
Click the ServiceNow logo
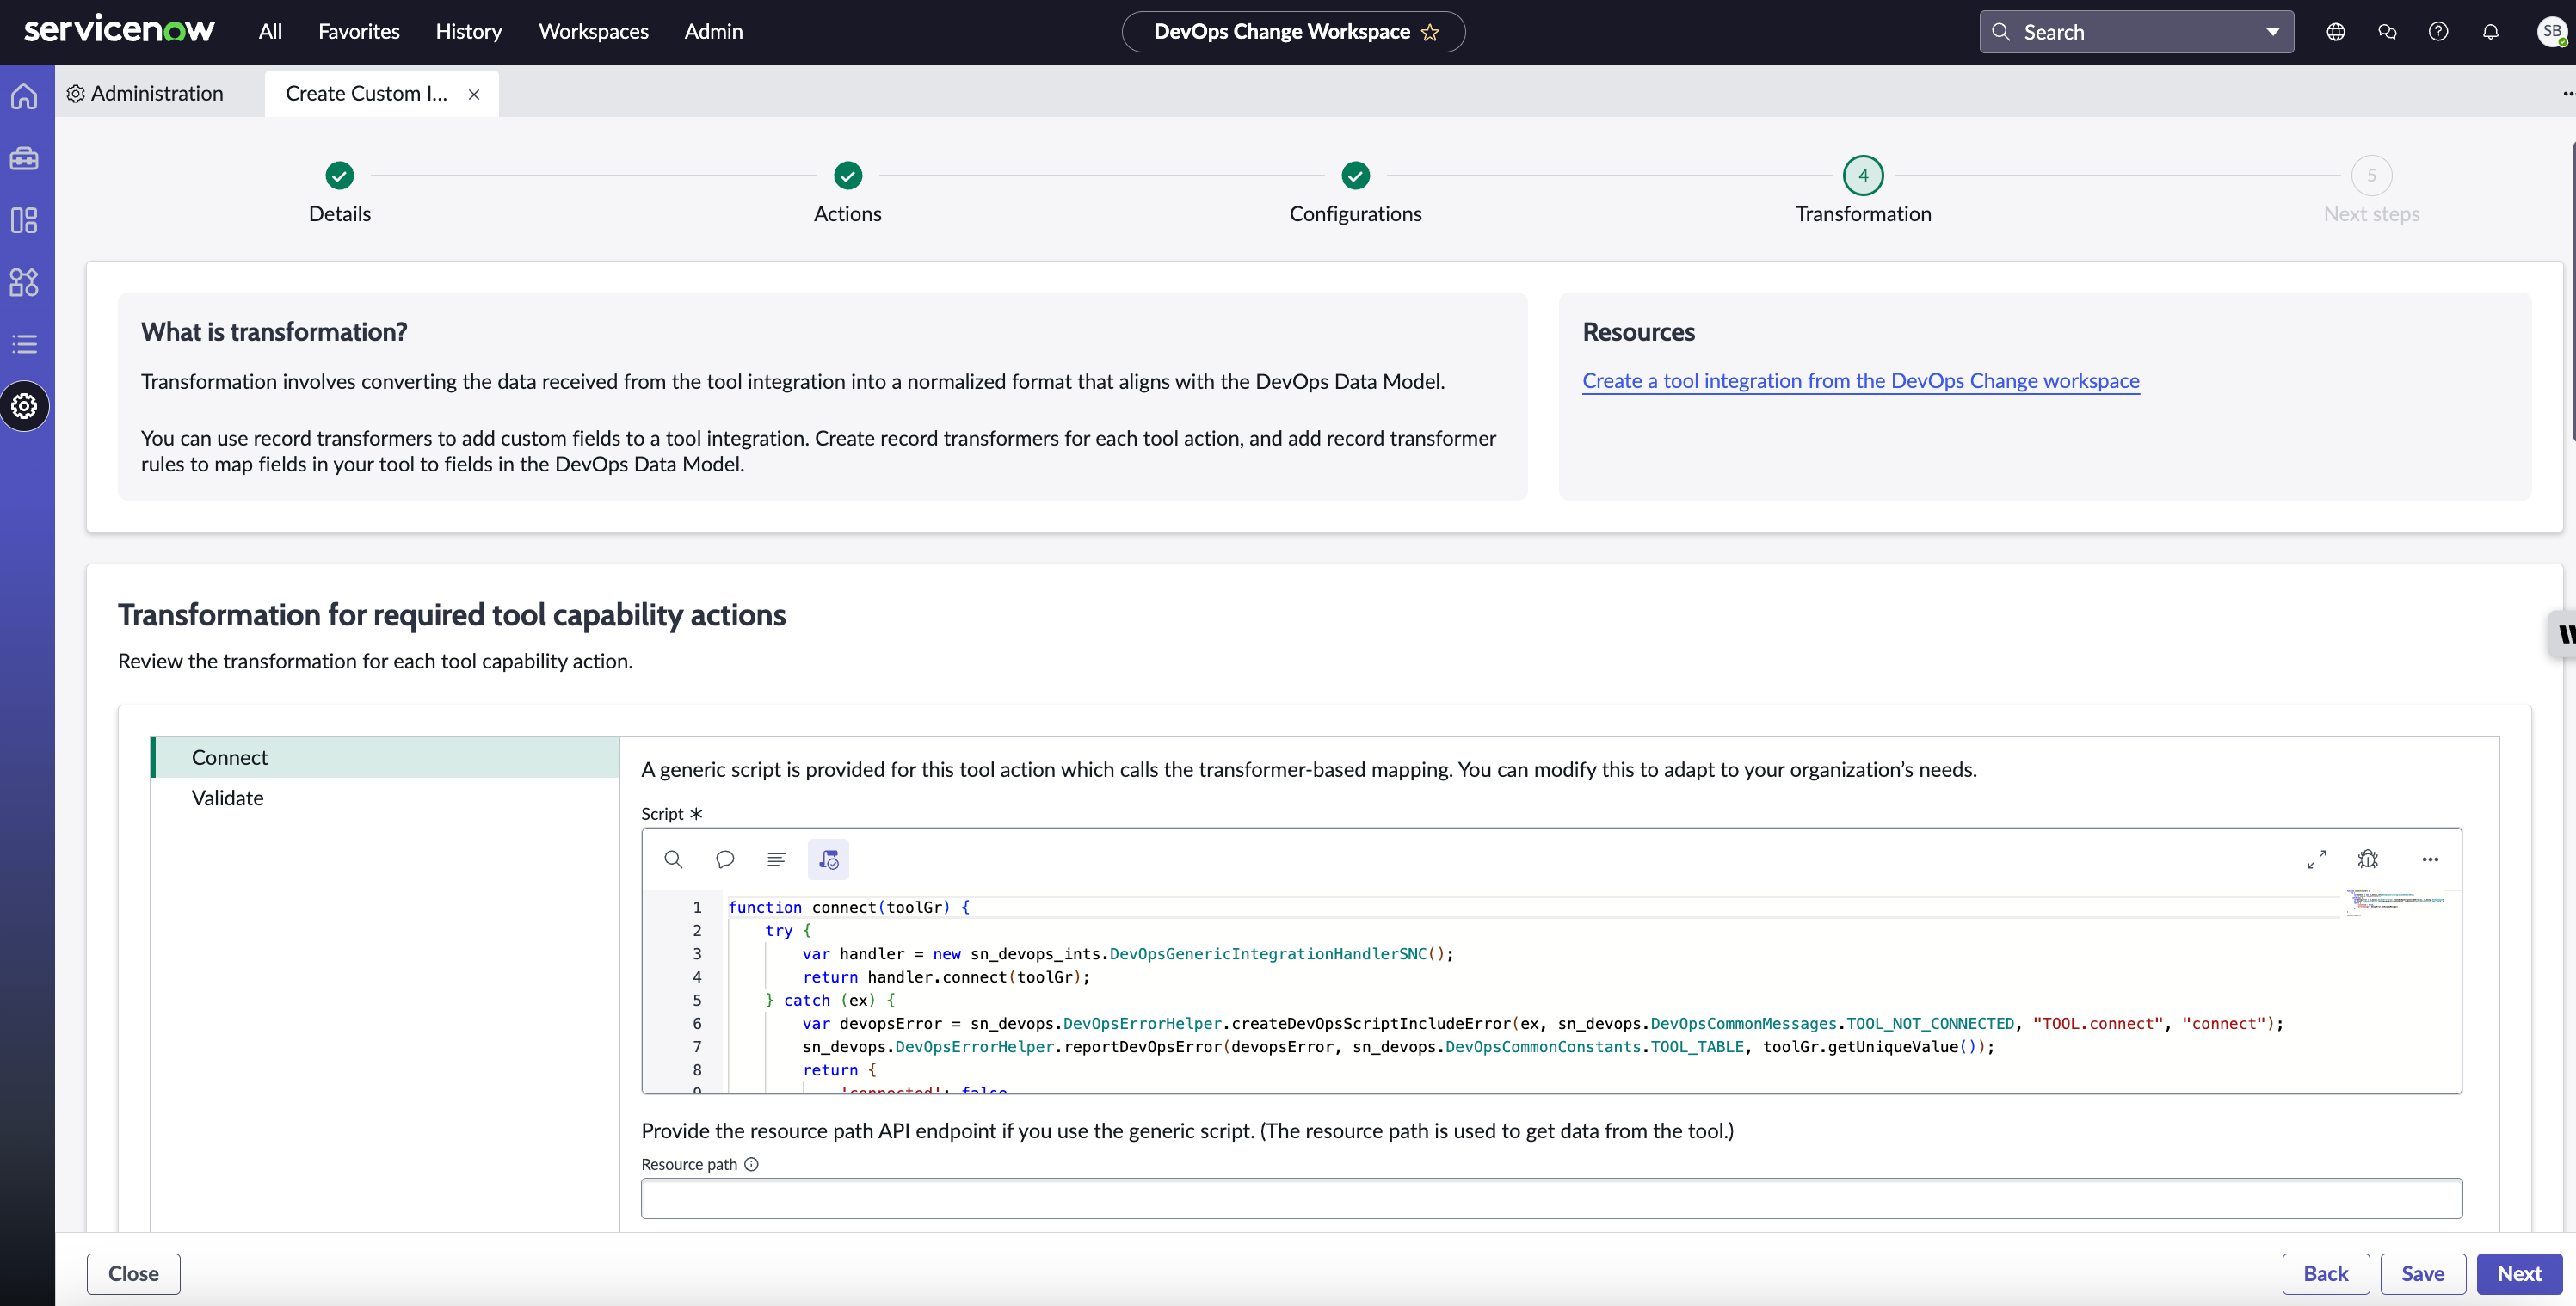coord(119,30)
